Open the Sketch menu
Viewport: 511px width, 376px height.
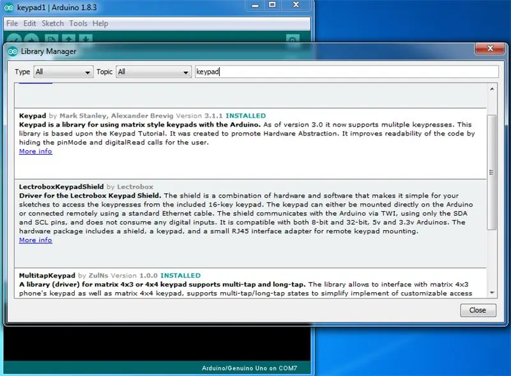(x=52, y=24)
